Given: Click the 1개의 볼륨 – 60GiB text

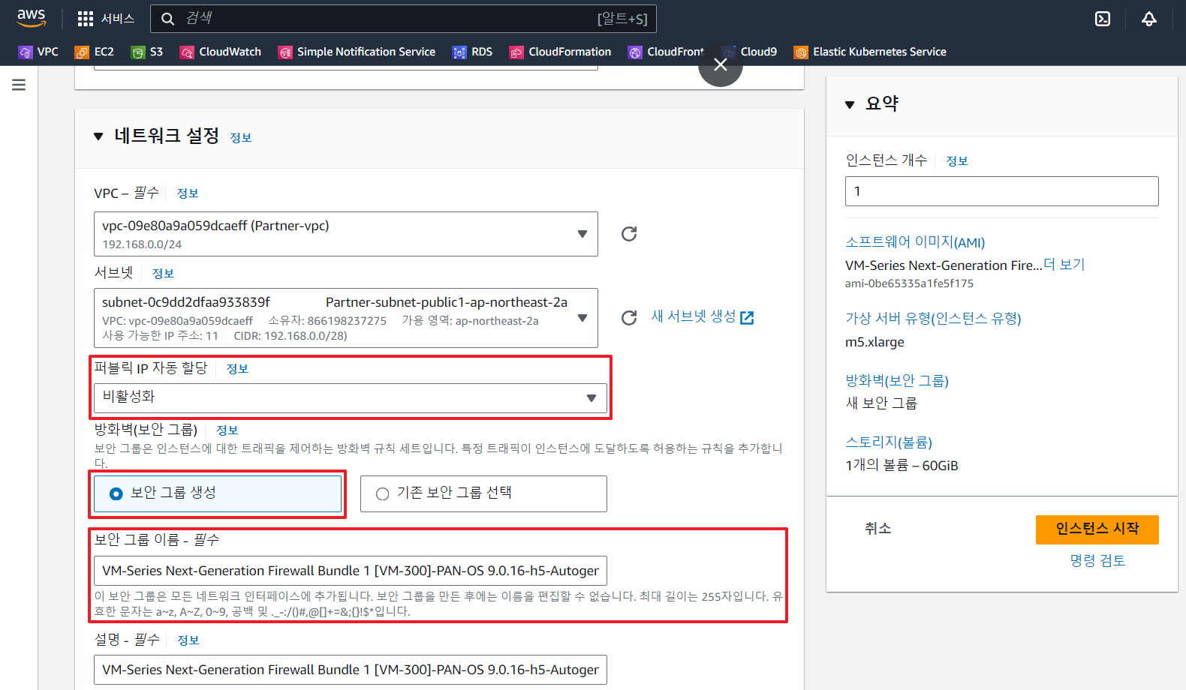Looking at the screenshot, I should [x=902, y=465].
